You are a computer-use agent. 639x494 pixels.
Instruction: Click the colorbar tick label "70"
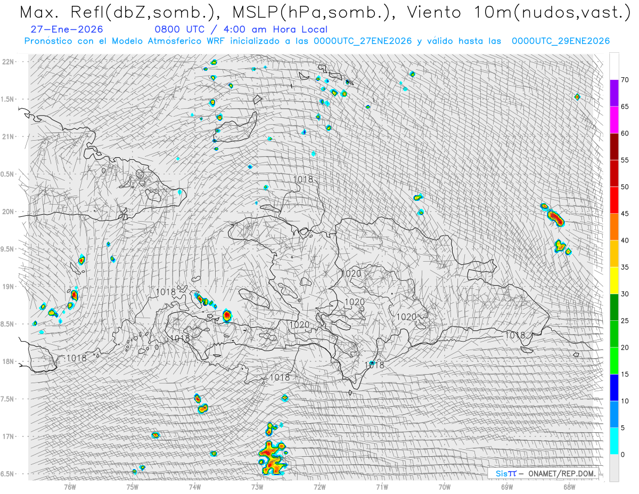coord(625,80)
